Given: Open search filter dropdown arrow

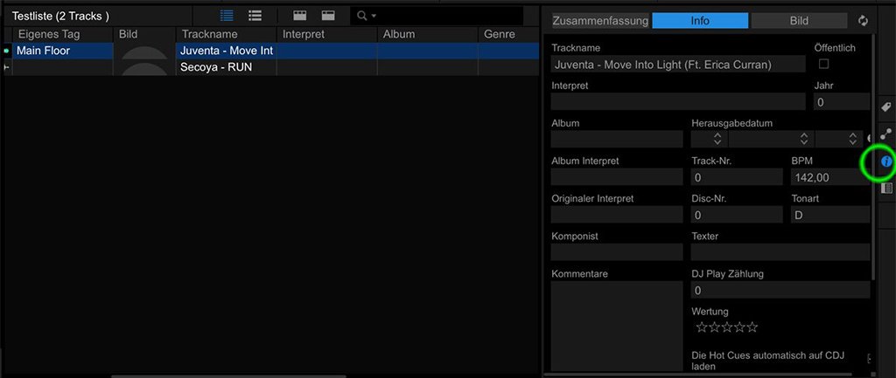Looking at the screenshot, I should [x=374, y=17].
